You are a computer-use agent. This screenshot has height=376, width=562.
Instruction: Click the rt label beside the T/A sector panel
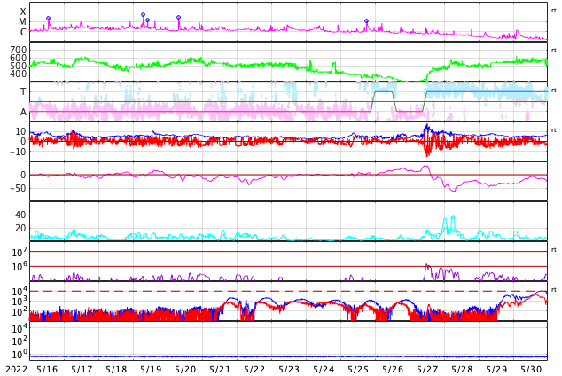click(553, 90)
